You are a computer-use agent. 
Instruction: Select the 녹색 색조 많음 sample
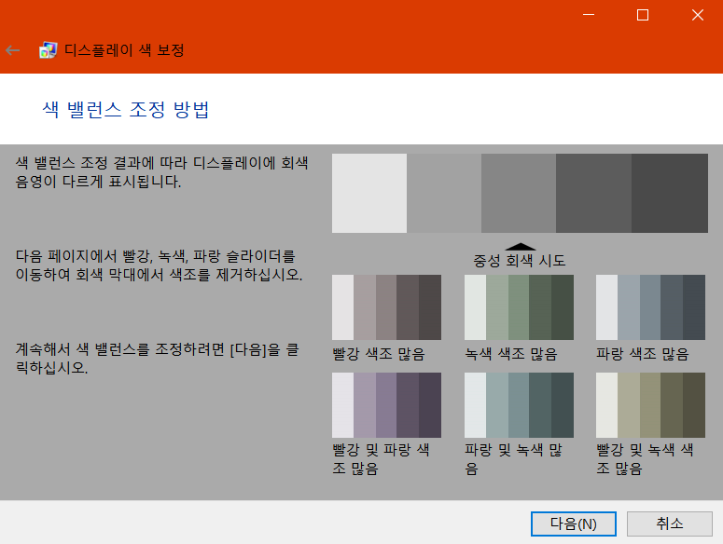(519, 307)
